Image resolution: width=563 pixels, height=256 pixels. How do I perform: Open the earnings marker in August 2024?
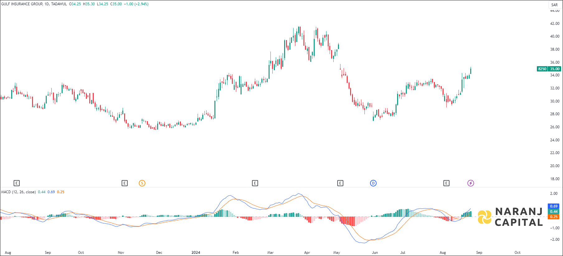(446, 183)
